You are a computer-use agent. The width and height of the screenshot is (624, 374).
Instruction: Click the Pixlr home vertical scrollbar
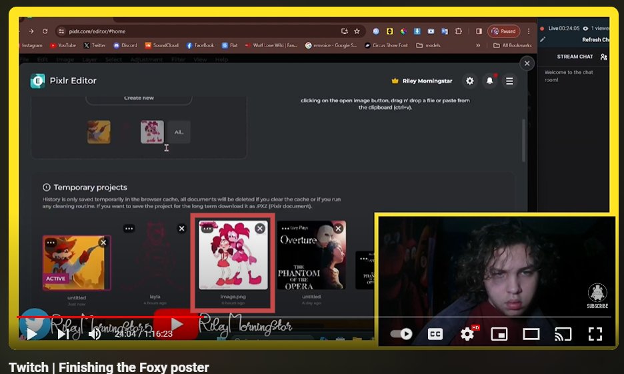tap(524, 141)
